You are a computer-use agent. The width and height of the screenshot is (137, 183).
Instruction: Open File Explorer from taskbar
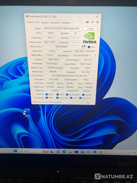[x=70, y=152]
